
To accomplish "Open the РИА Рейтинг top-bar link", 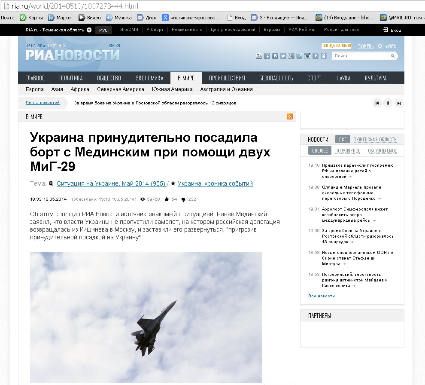I will (x=302, y=30).
